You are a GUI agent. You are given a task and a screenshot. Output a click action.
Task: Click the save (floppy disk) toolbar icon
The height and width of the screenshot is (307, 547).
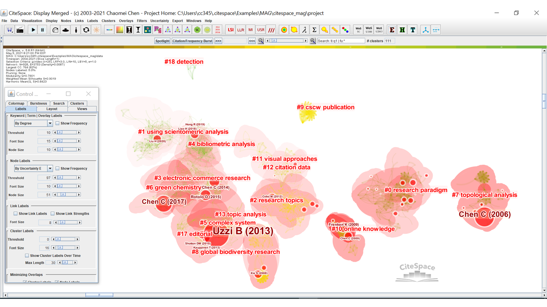[x=9, y=30]
